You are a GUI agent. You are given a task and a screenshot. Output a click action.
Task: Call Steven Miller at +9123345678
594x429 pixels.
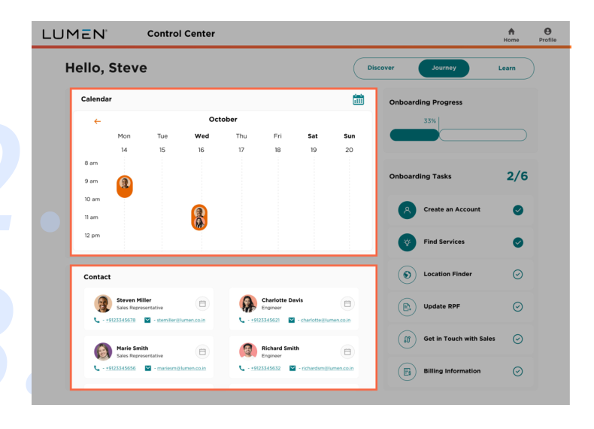click(120, 320)
